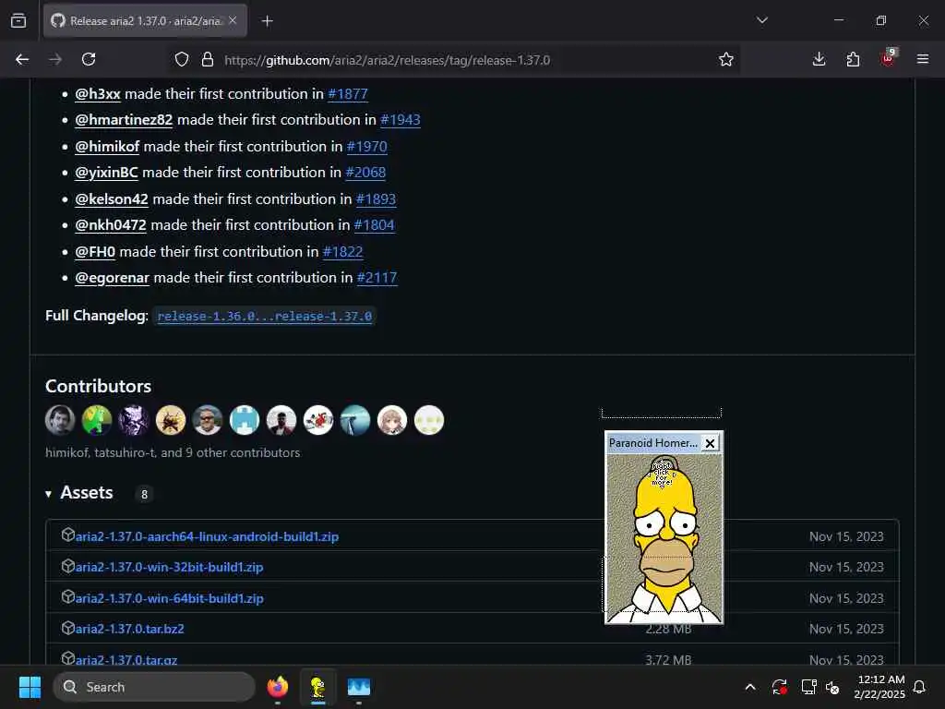Reload the current GitHub page

pyautogui.click(x=89, y=59)
